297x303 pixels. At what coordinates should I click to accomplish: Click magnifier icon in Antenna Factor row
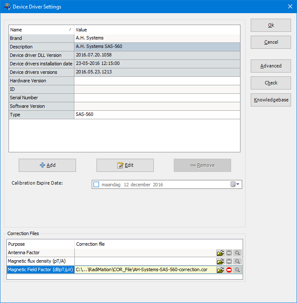pos(238,253)
